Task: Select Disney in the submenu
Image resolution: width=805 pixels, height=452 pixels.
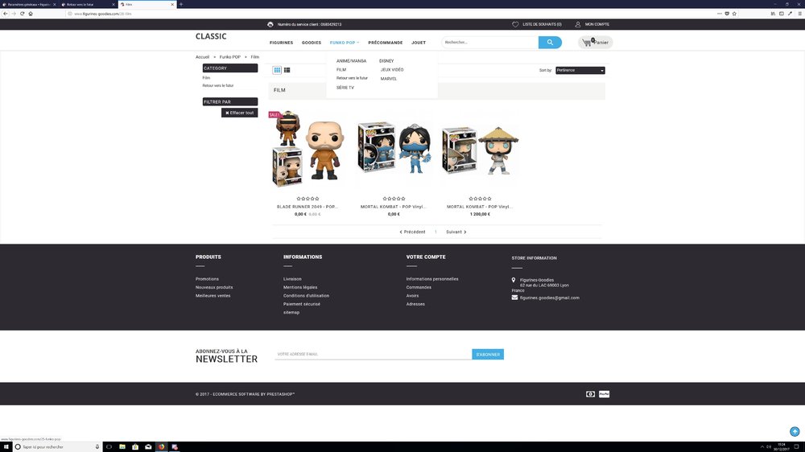Action: (386, 61)
